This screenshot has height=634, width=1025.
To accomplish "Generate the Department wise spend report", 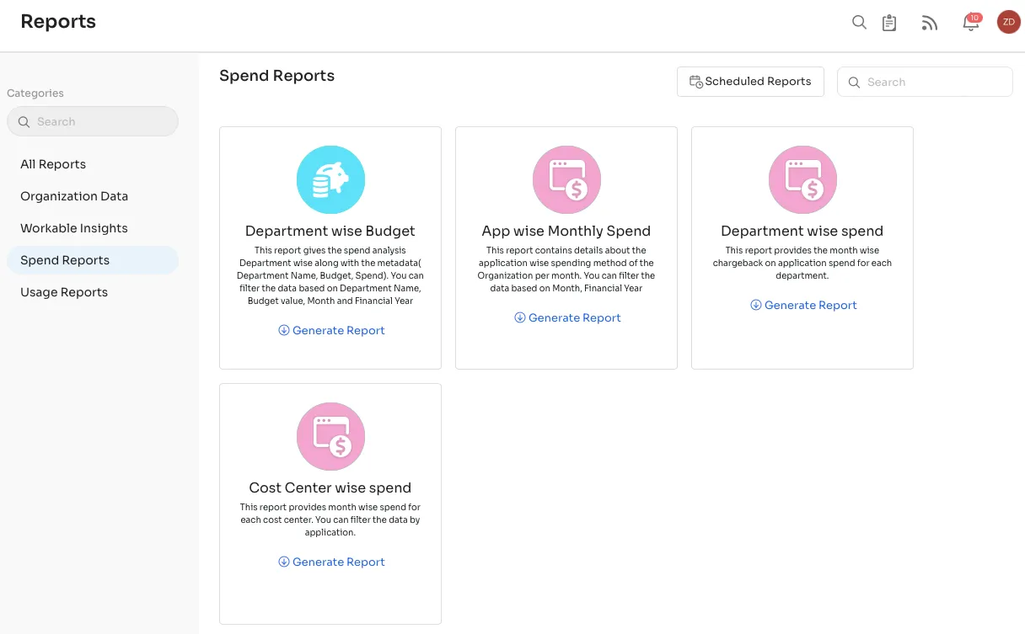I will (803, 305).
